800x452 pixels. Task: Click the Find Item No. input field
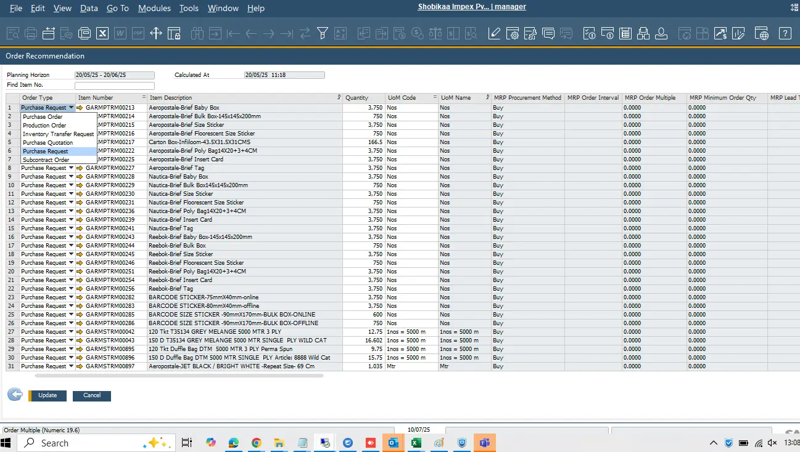114,86
